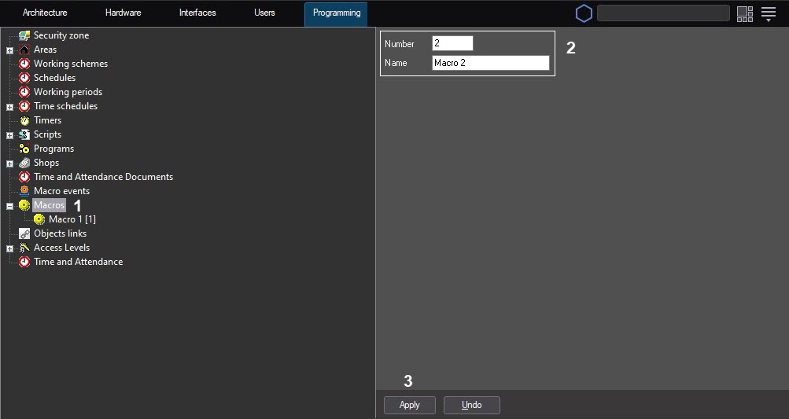Image resolution: width=789 pixels, height=419 pixels.
Task: Collapse the Macros tree node
Action: pyautogui.click(x=9, y=206)
